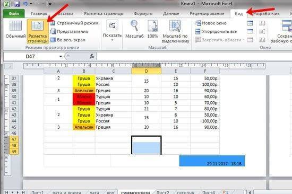Click into the formula bar
Viewport: 292px width, 194px height.
(x=194, y=56)
